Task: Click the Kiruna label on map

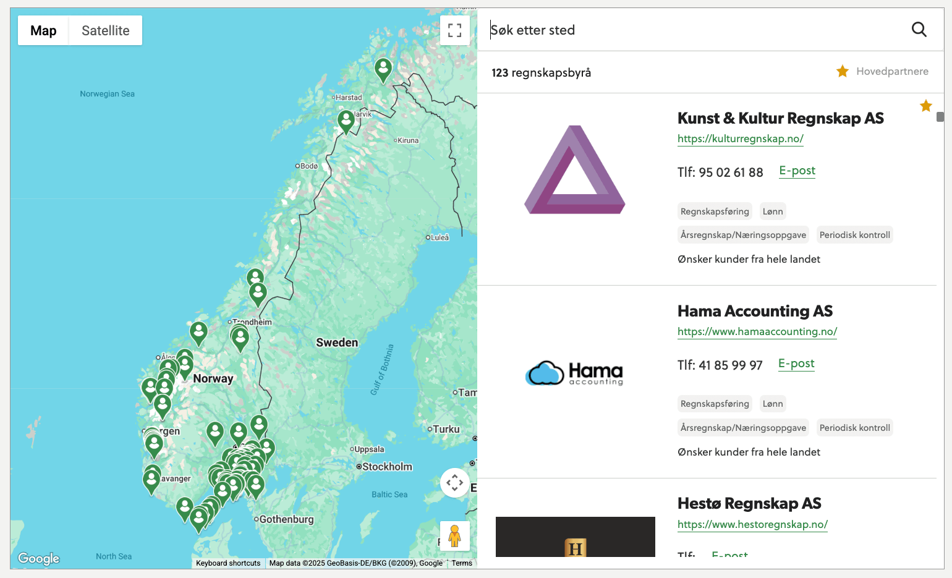Action: pos(408,140)
